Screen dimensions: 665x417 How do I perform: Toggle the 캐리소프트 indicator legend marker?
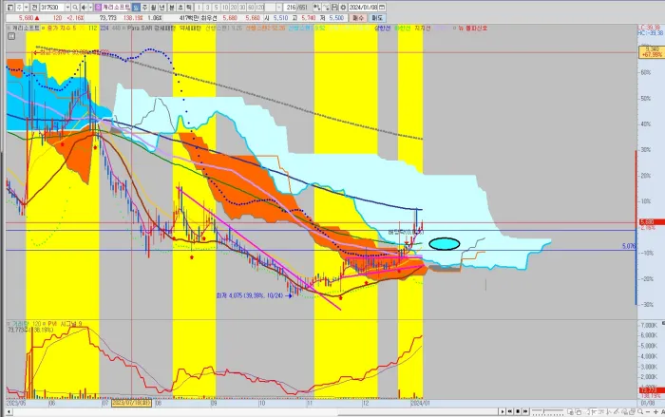click(9, 28)
